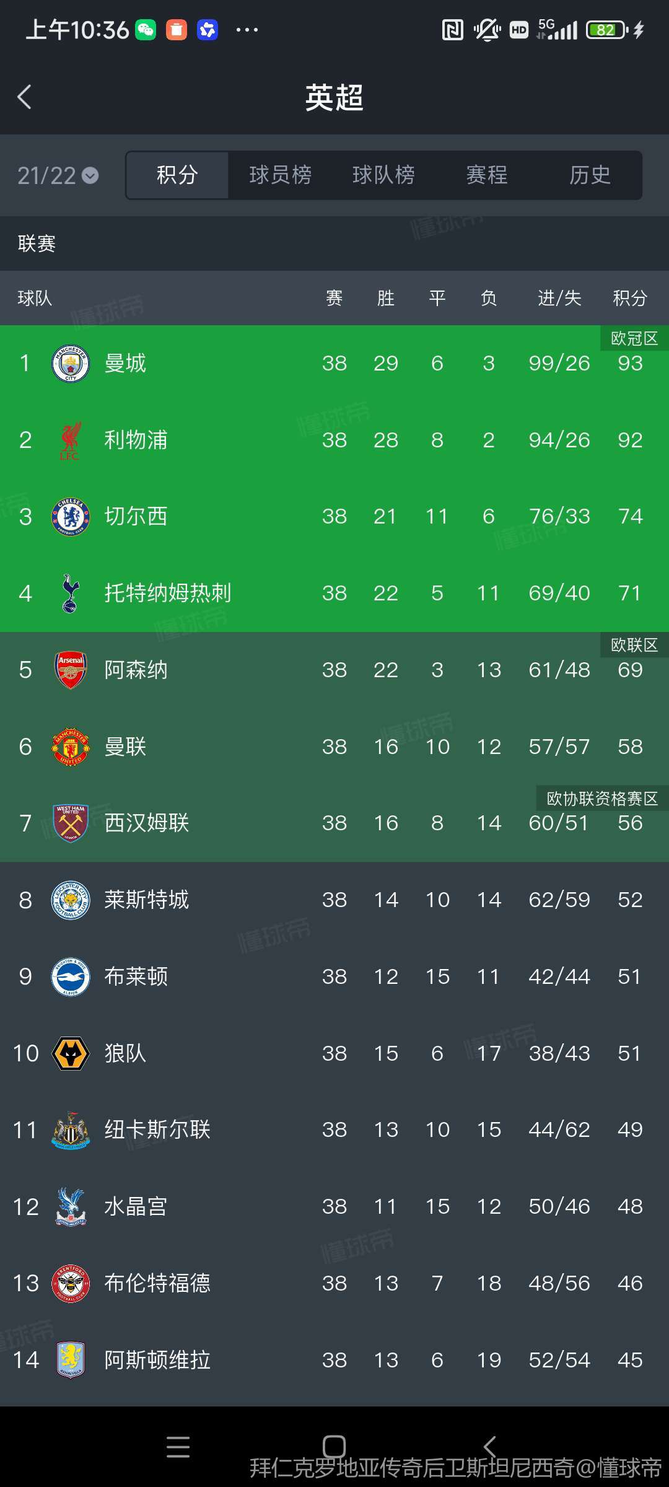Tap the Brighton seagull badge

71,977
